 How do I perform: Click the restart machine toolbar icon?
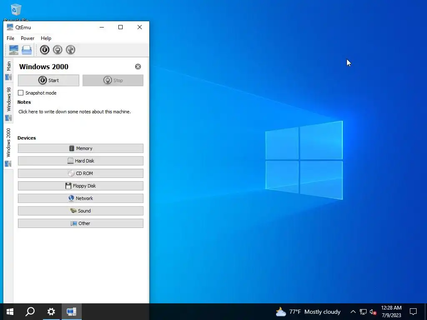[70, 50]
